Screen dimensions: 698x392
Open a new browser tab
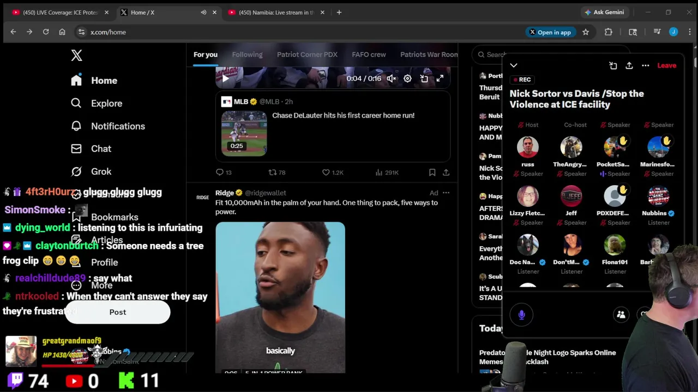pyautogui.click(x=339, y=13)
